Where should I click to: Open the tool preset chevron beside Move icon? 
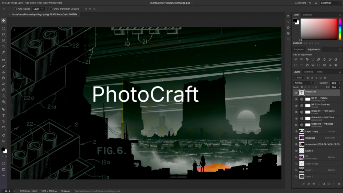[9, 9]
